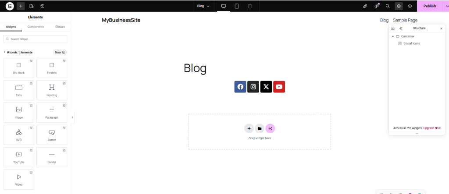Click the New badge beside Atomic Elements

60,53
